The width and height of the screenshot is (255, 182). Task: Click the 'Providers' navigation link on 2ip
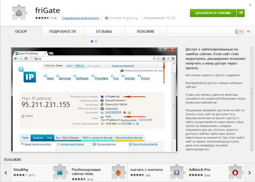click(101, 78)
